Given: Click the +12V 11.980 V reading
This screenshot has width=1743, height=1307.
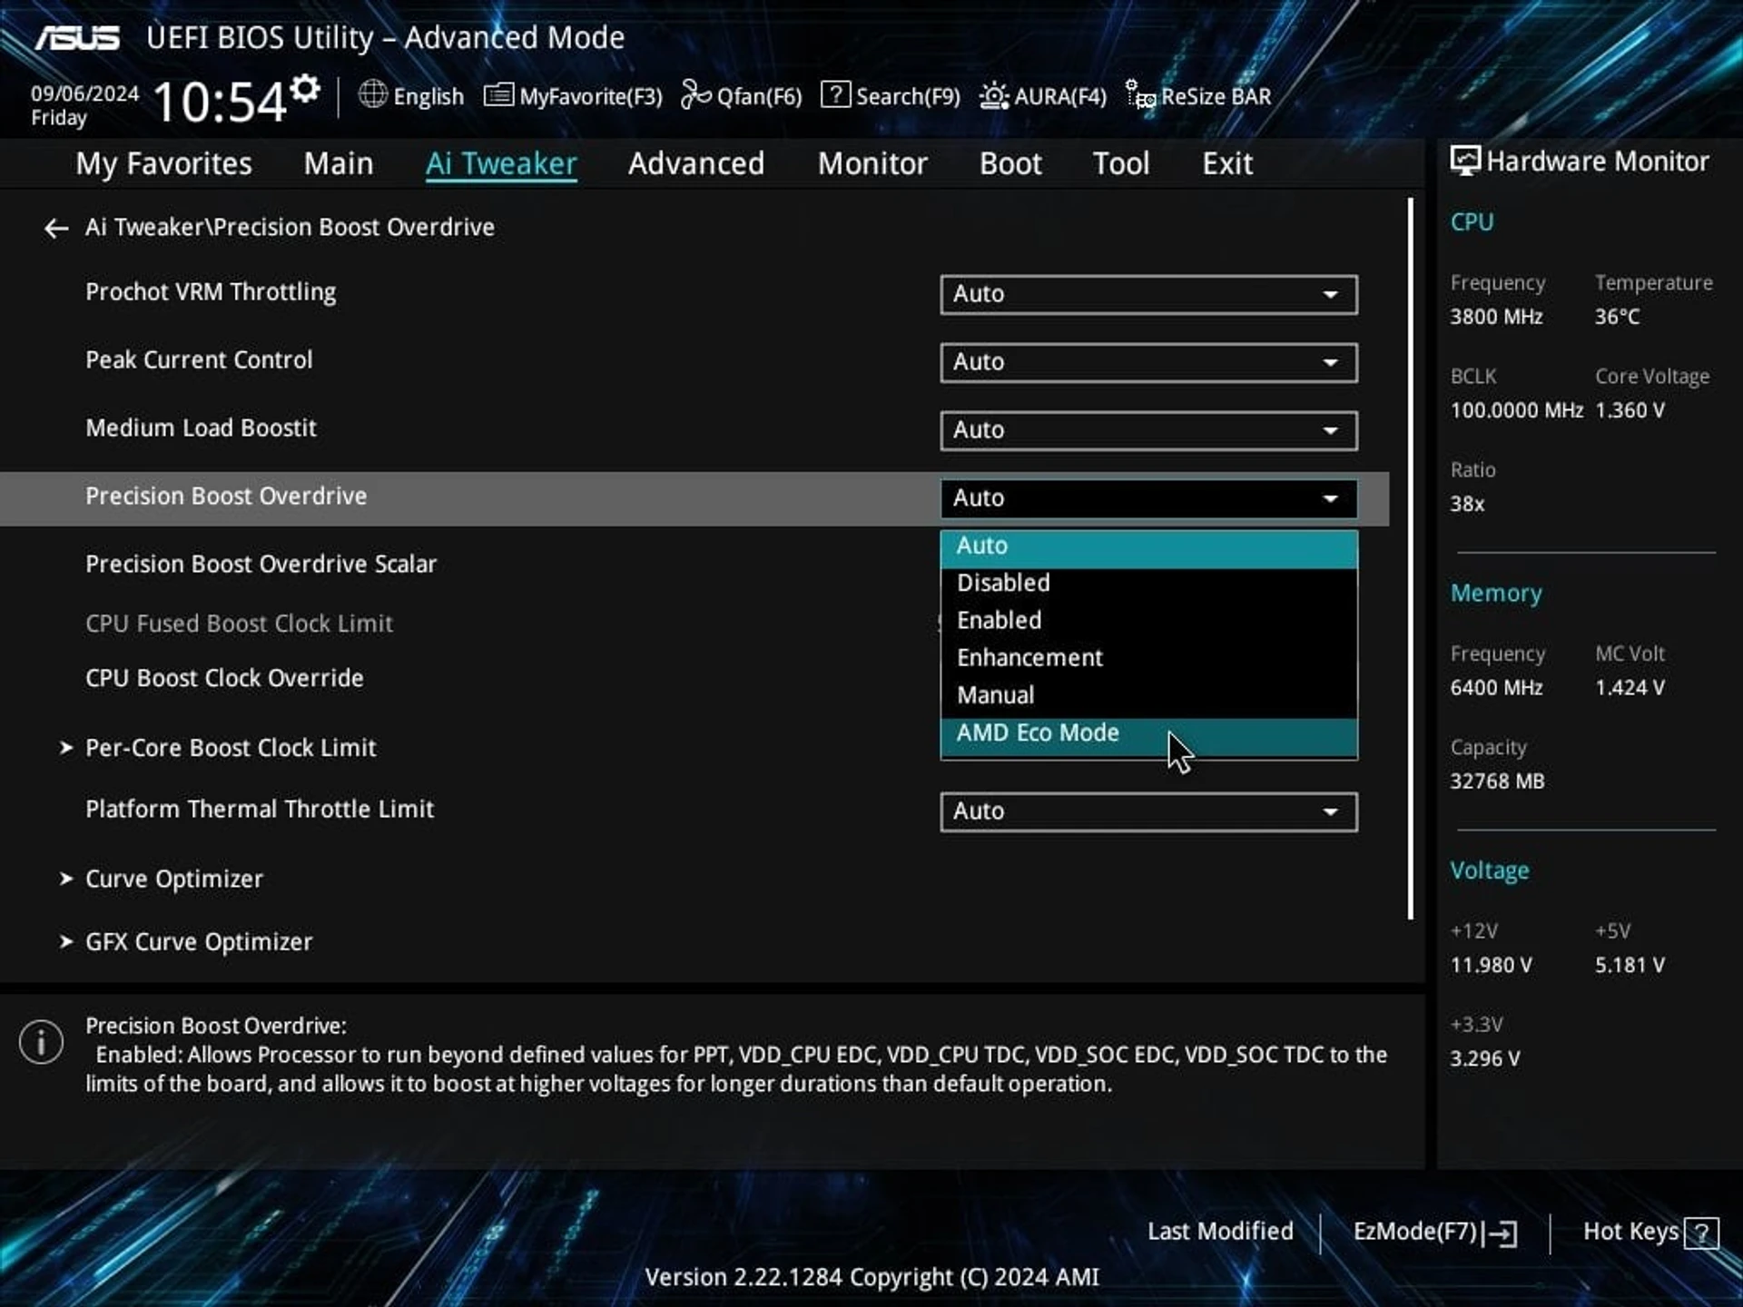Looking at the screenshot, I should coord(1491,965).
